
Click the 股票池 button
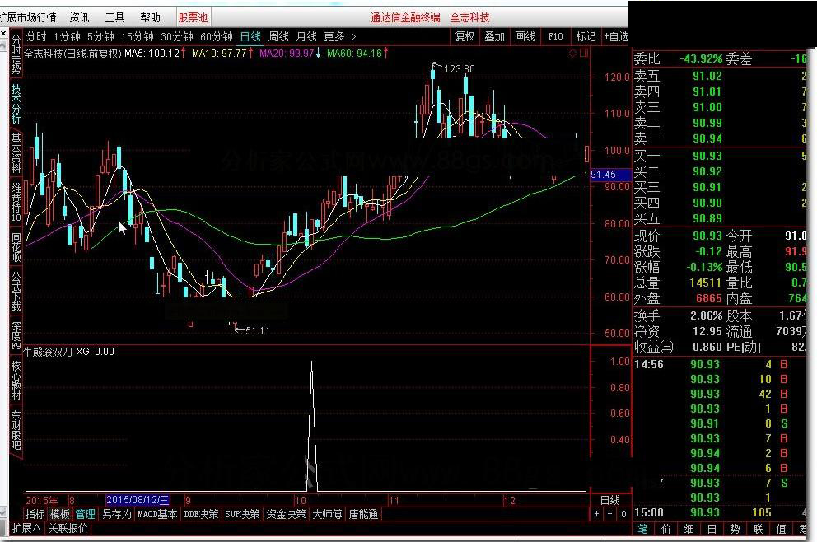pos(194,18)
